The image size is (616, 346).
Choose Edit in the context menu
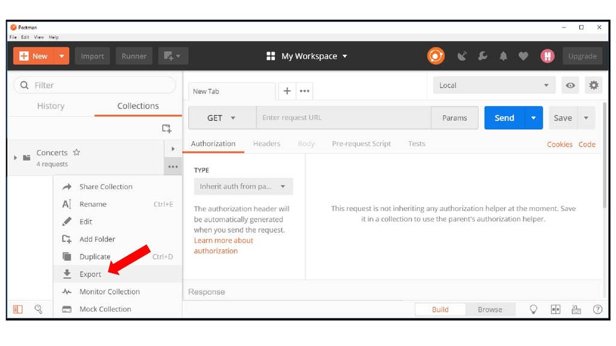tap(117, 222)
